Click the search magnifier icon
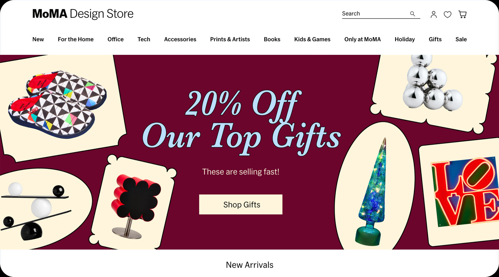 tap(413, 14)
